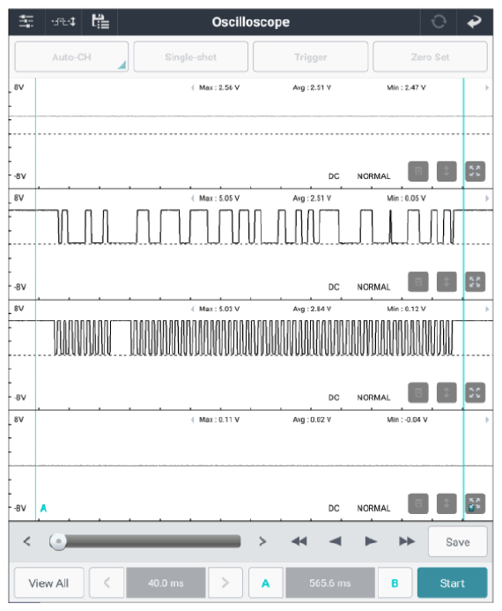Image resolution: width=502 pixels, height=611 pixels.
Task: Toggle channel 2 NORMAL mode
Action: tap(373, 287)
